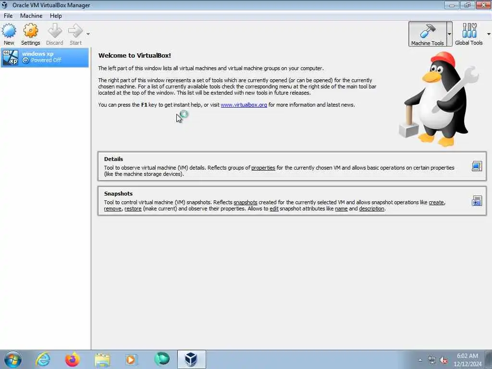Expand the Global Tools dropdown arrow
Image resolution: width=492 pixels, height=369 pixels.
[x=489, y=34]
